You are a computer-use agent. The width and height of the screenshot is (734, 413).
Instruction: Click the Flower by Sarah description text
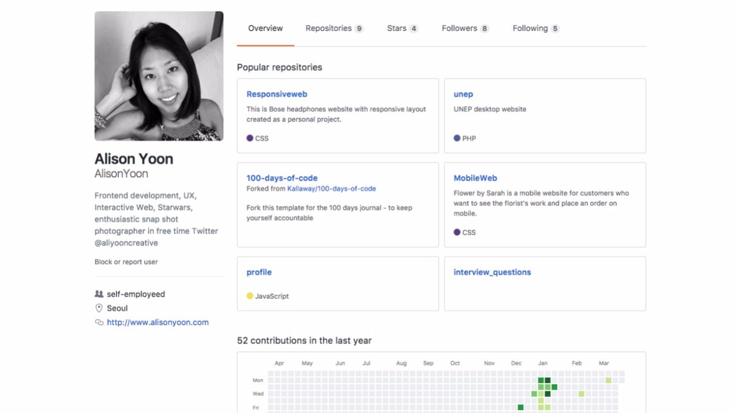[x=541, y=203]
